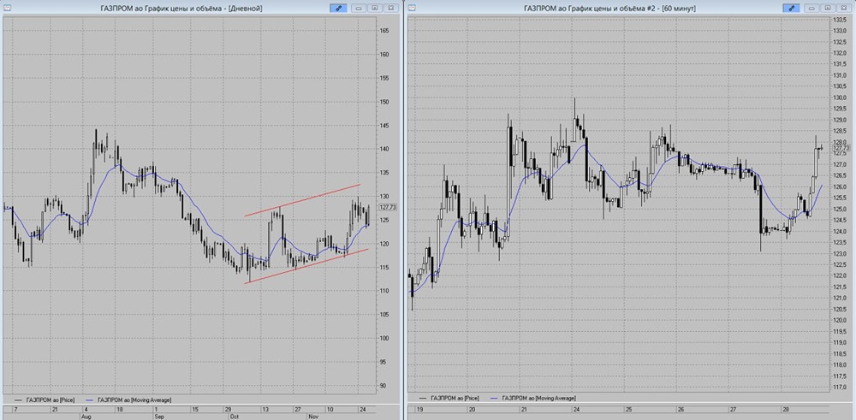This screenshot has width=856, height=420.
Task: Click the '110' level on daily price axis
Action: (384, 291)
